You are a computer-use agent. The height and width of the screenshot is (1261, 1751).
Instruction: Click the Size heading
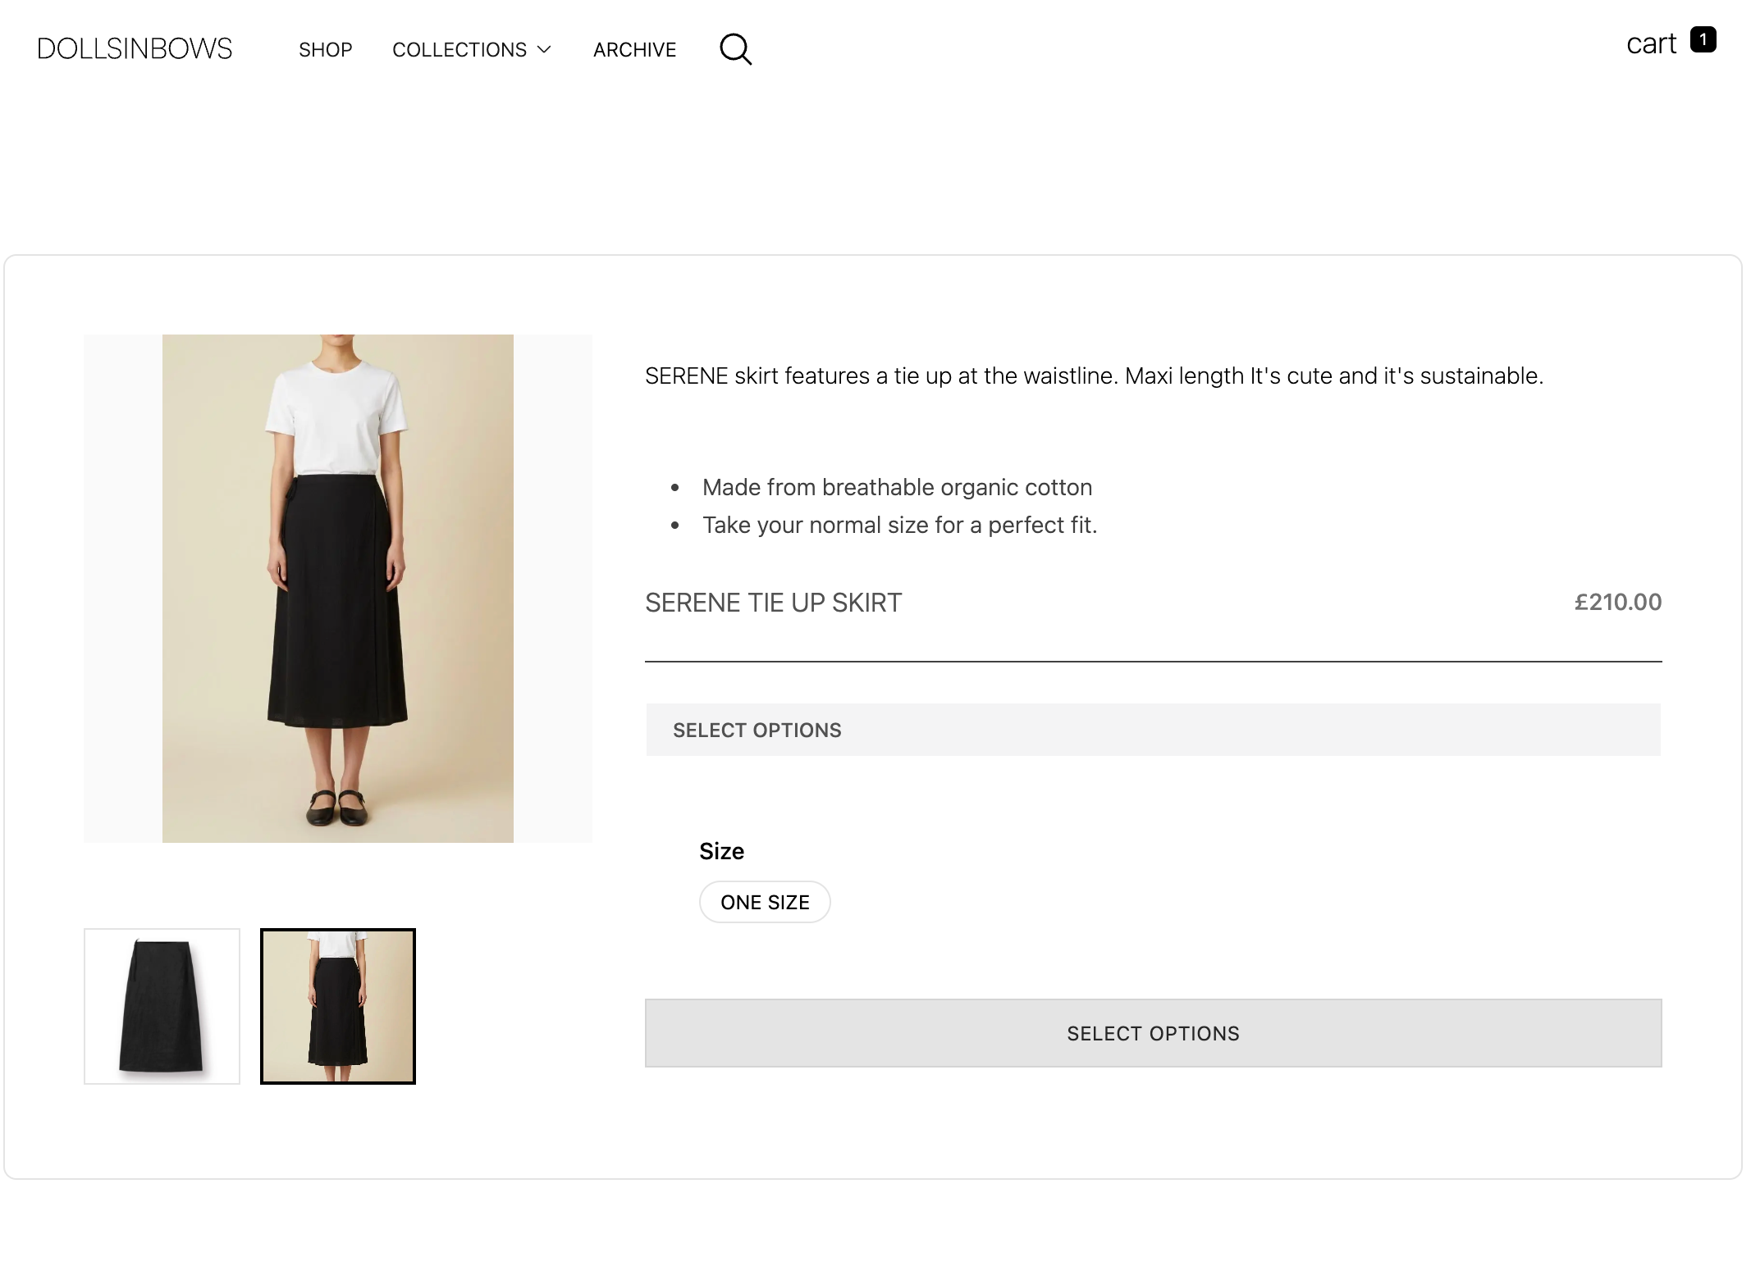[x=721, y=851]
